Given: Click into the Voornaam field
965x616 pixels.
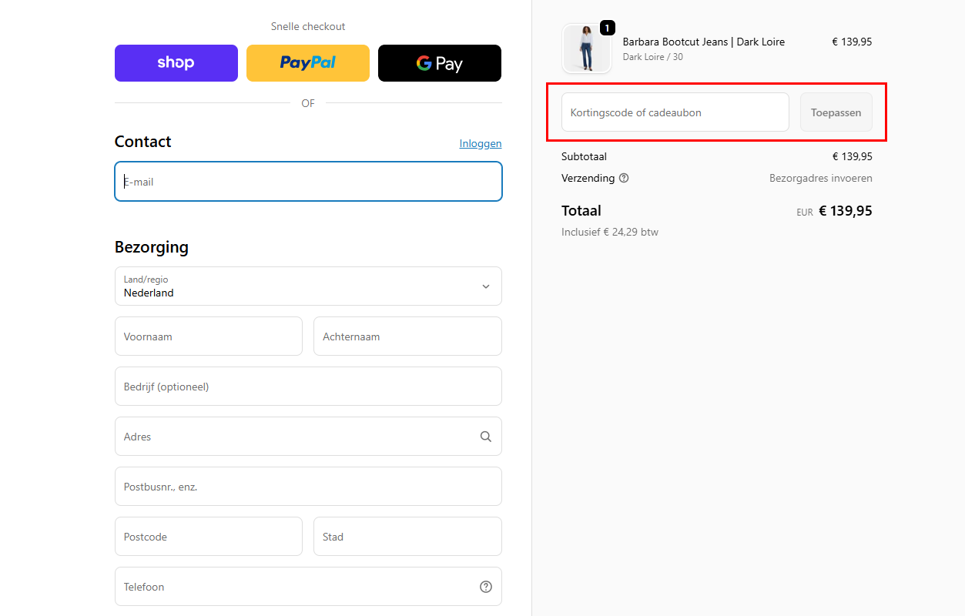Looking at the screenshot, I should (208, 336).
